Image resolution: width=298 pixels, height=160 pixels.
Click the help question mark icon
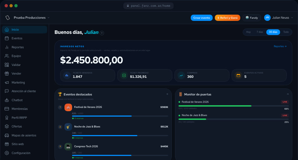[x=102, y=33]
